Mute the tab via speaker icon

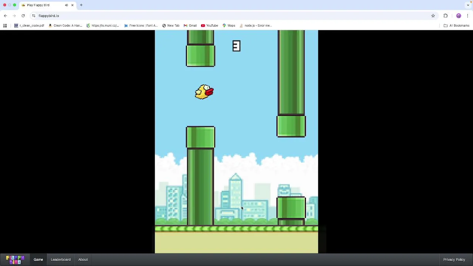point(67,5)
